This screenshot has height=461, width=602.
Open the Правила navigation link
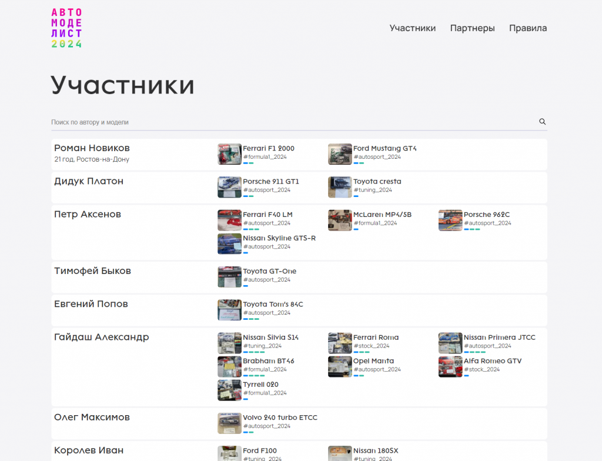point(527,28)
